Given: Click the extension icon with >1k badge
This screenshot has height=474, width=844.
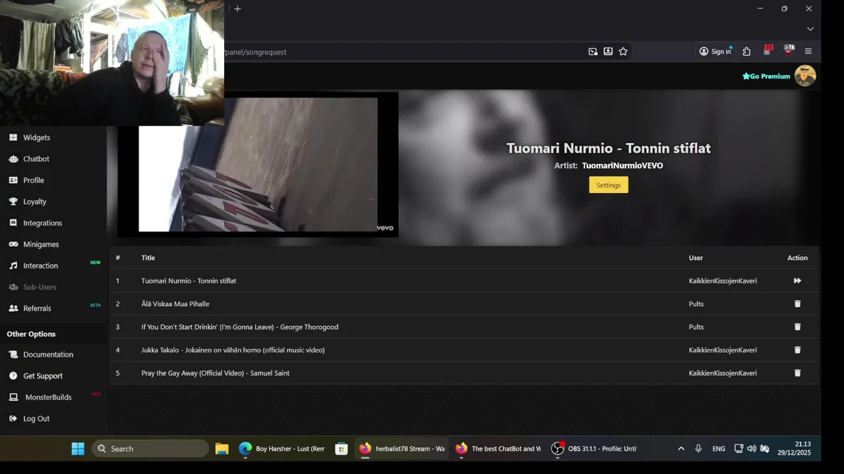Looking at the screenshot, I should point(789,50).
